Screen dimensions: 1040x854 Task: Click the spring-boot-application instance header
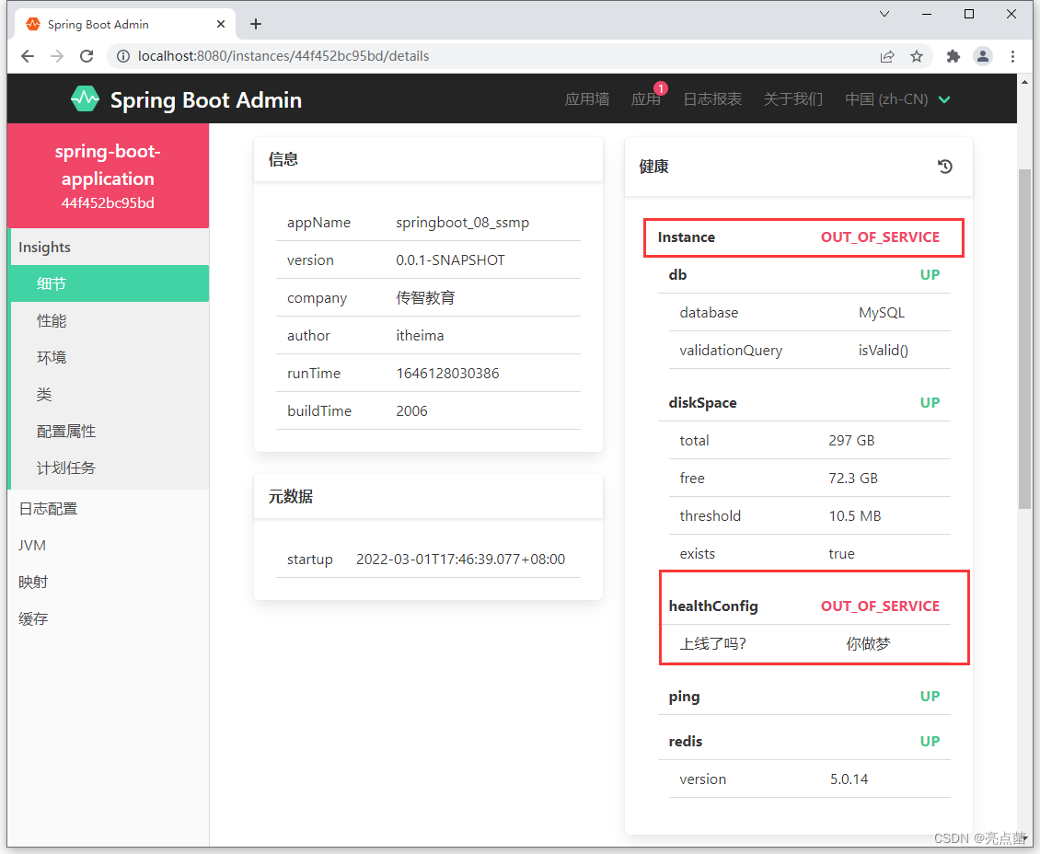pos(108,176)
